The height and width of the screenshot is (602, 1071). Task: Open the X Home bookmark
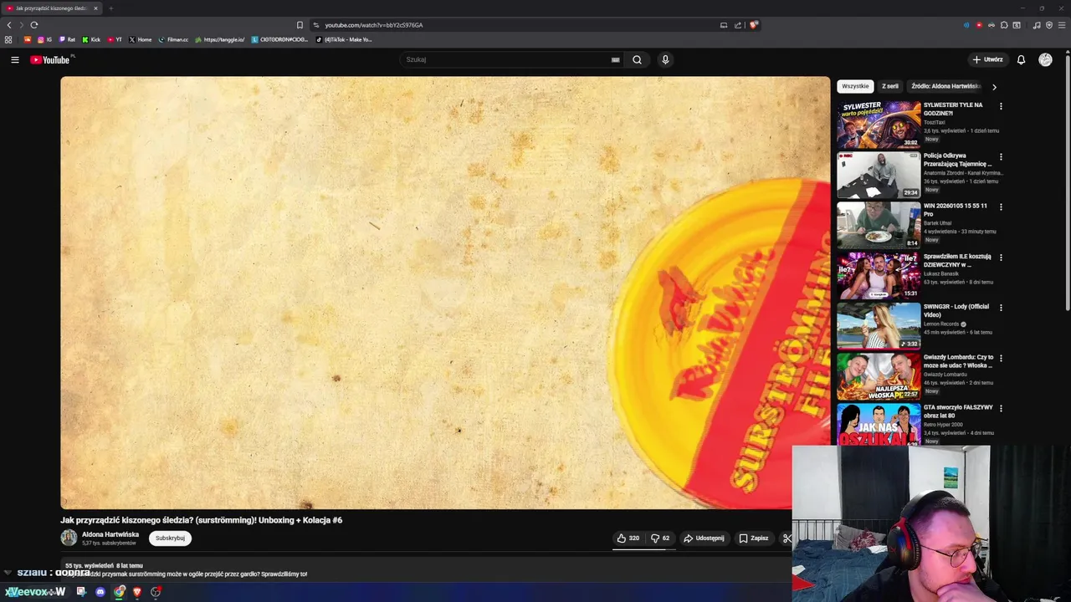click(x=141, y=39)
